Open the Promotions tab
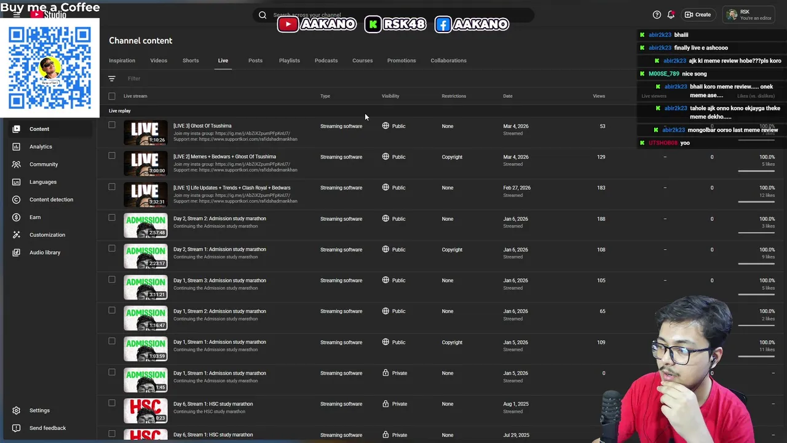 [401, 60]
